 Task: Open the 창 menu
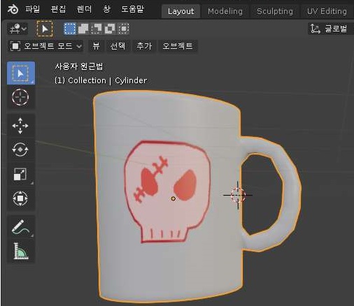point(106,9)
